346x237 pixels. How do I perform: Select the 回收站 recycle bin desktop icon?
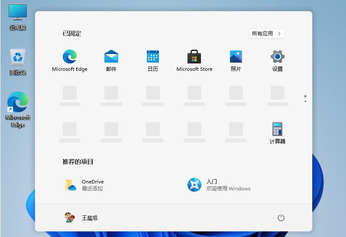point(18,62)
